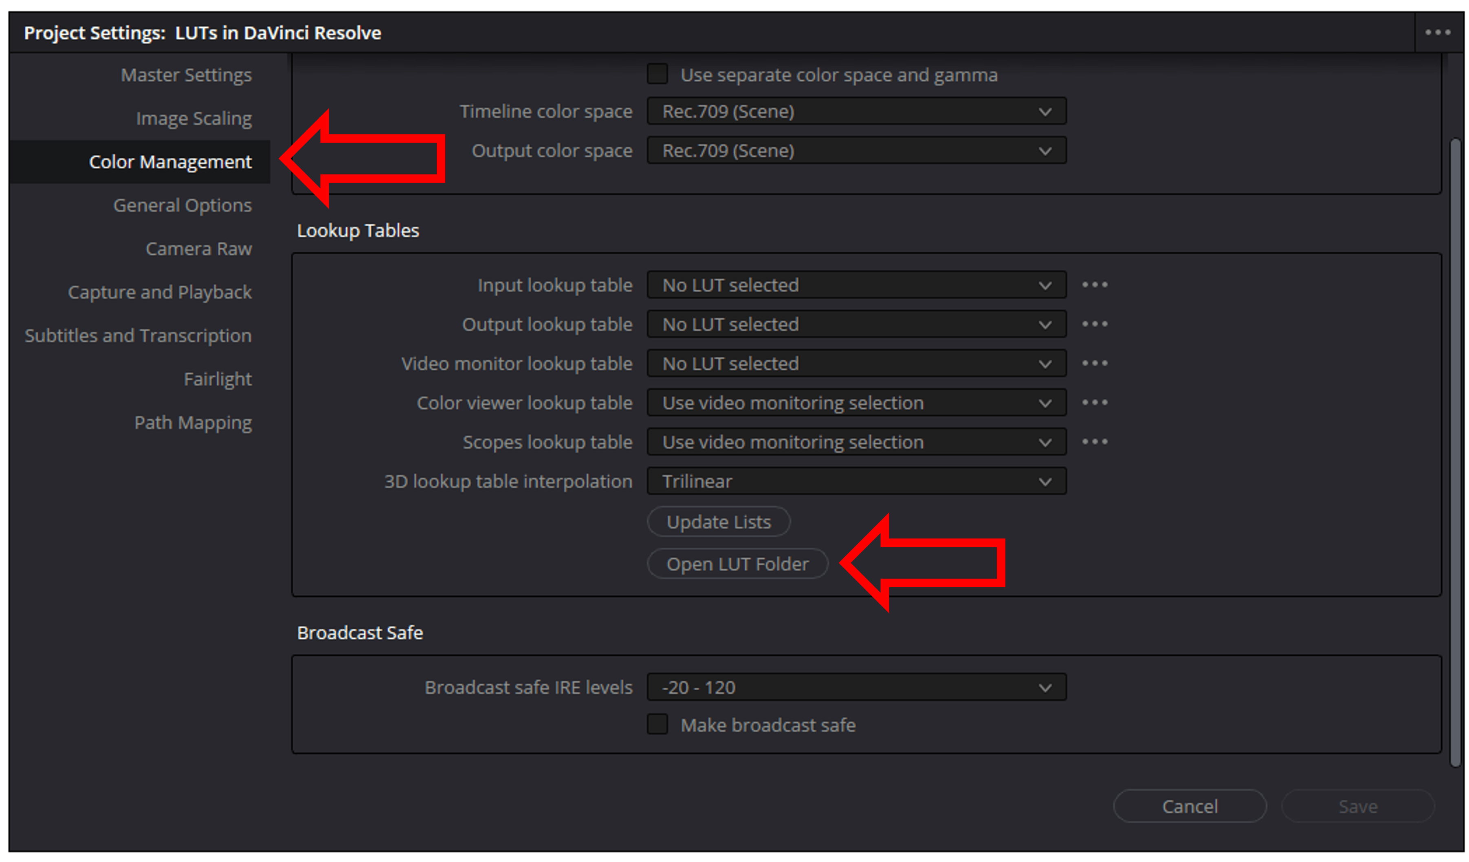Click the Input lookup table label
This screenshot has height=862, width=1469.
click(x=555, y=285)
